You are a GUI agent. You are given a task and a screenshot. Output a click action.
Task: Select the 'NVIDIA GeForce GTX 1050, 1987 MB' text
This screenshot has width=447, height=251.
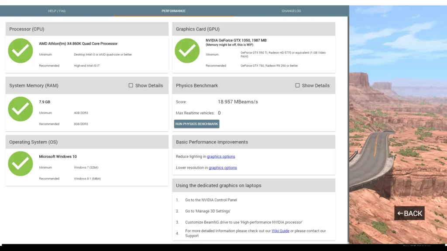[x=236, y=41]
